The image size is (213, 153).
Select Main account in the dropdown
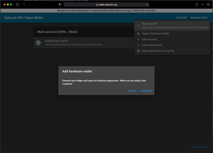point(172,25)
